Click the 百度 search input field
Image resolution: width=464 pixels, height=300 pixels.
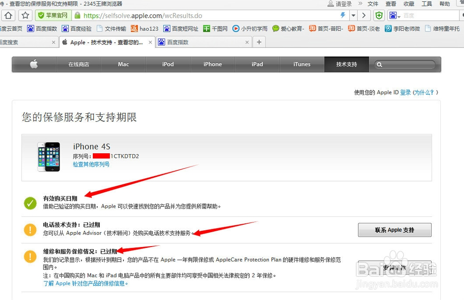pyautogui.click(x=431, y=15)
